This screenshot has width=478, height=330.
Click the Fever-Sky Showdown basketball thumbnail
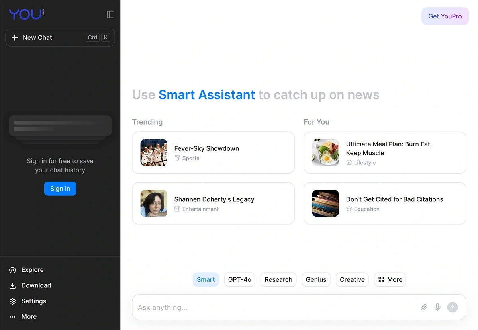click(x=154, y=152)
